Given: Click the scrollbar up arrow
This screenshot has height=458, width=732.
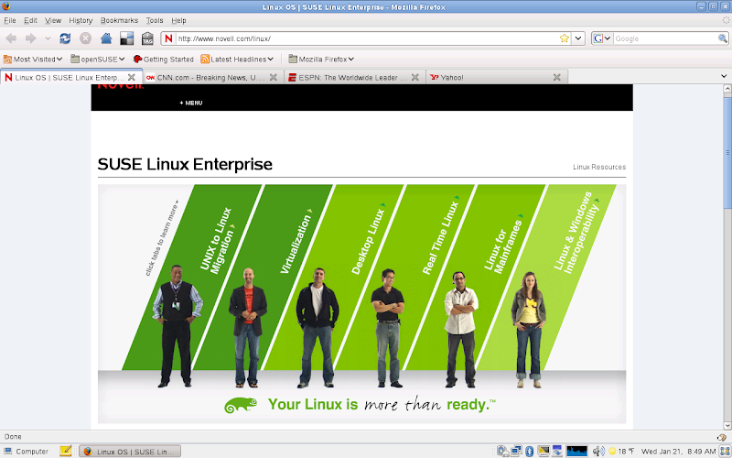Looking at the screenshot, I should pyautogui.click(x=727, y=88).
